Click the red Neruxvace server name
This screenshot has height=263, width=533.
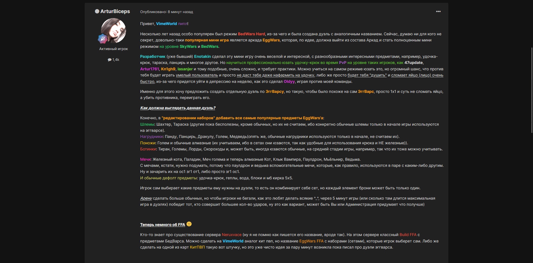(232, 235)
